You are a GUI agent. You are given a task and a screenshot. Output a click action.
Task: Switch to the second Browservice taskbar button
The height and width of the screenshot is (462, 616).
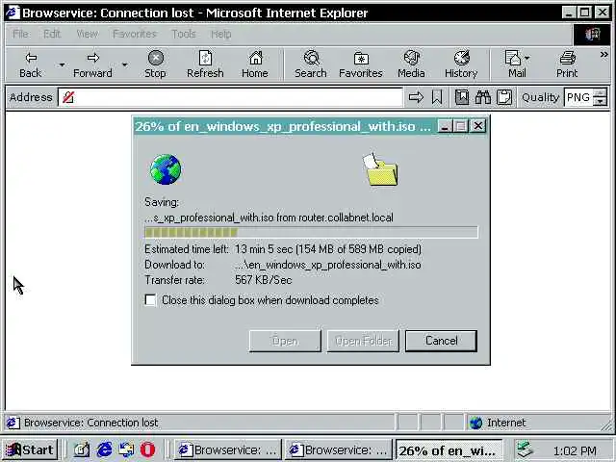coord(338,449)
